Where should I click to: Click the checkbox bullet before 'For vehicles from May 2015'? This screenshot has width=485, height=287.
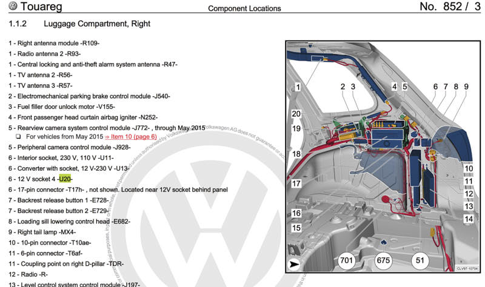tap(19, 137)
